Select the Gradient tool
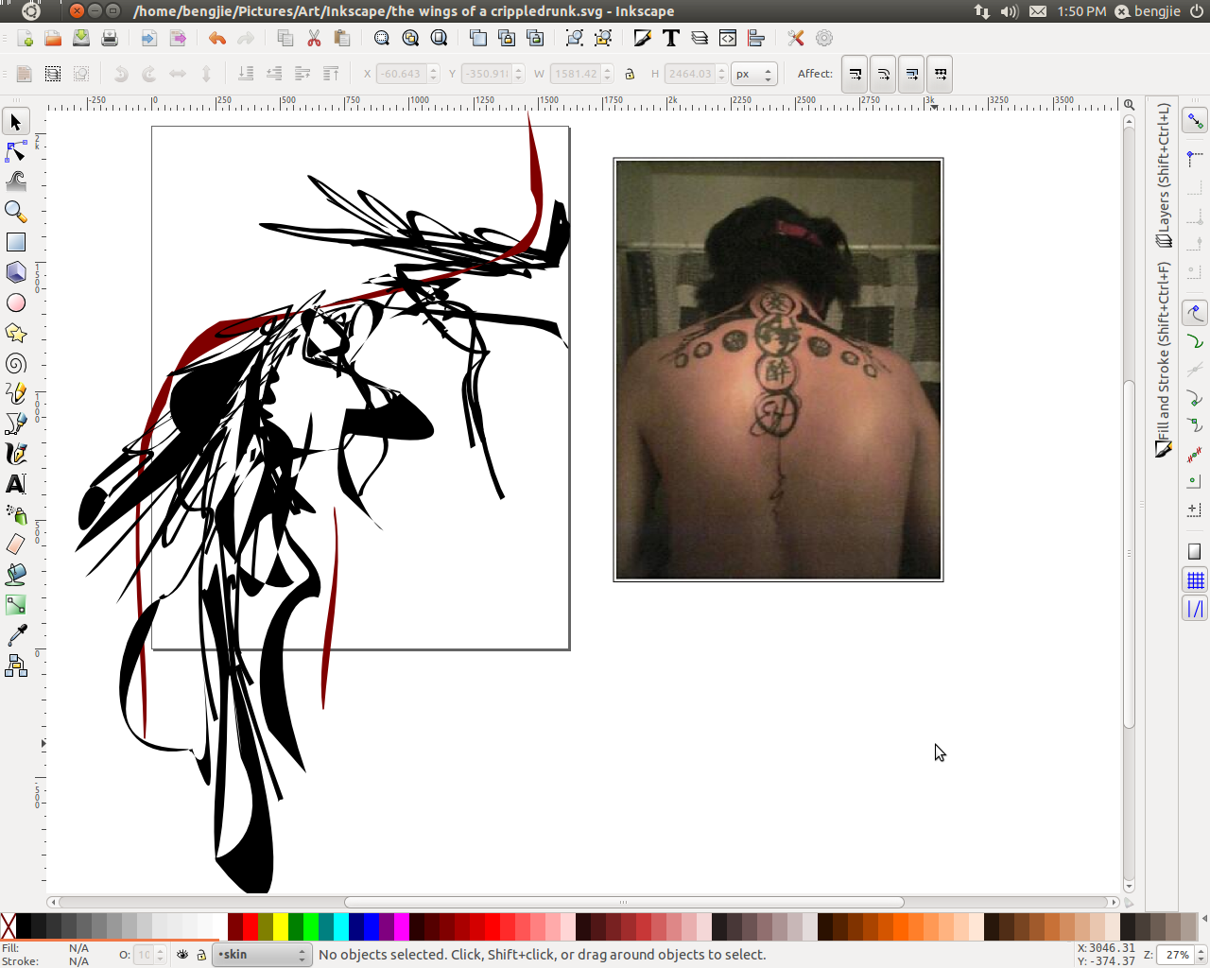 [x=16, y=605]
